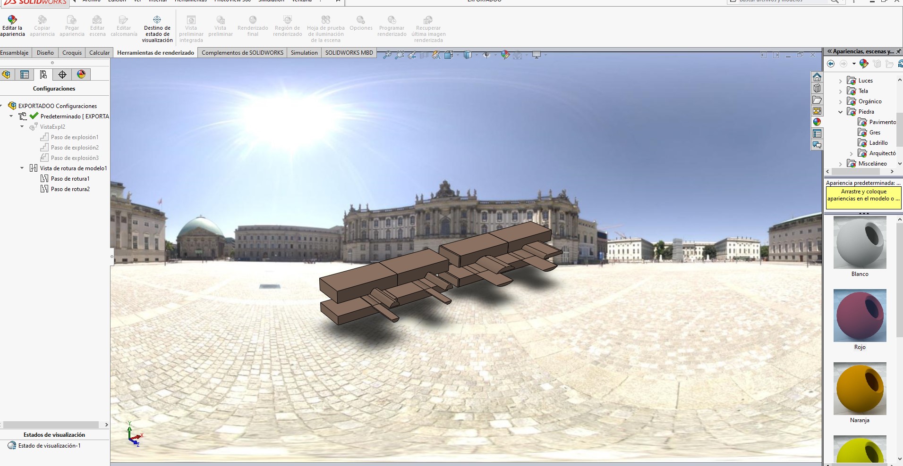Switch to SOLIDWORKS MBD tab
The image size is (903, 466).
349,52
